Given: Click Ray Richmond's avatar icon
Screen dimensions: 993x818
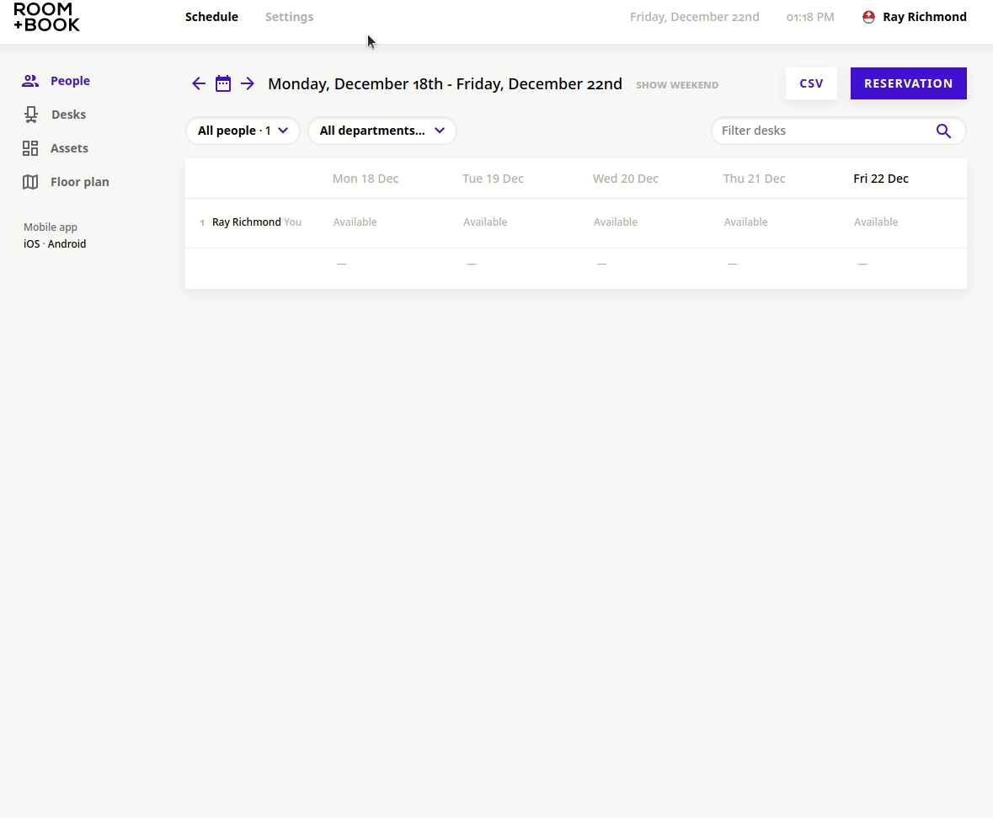Looking at the screenshot, I should (x=869, y=17).
